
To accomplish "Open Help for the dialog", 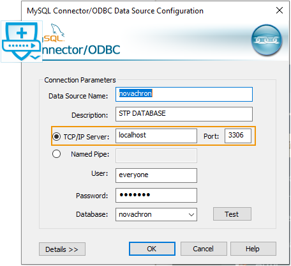I will (253, 249).
